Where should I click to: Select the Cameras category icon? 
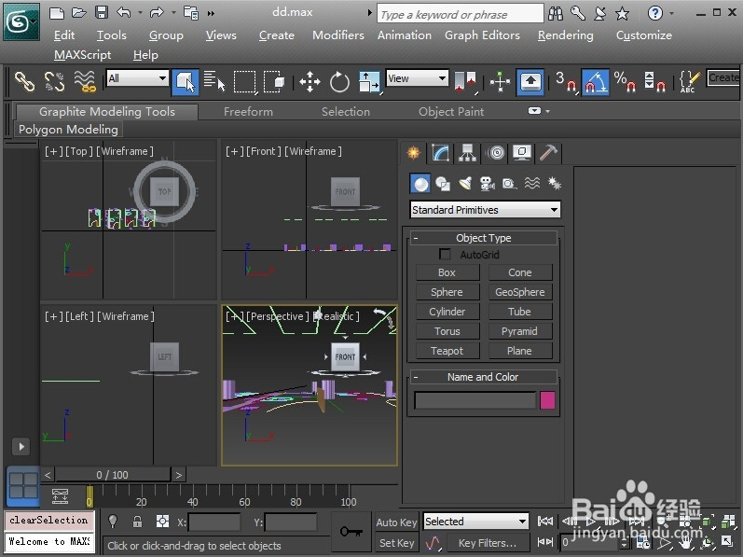click(x=488, y=184)
